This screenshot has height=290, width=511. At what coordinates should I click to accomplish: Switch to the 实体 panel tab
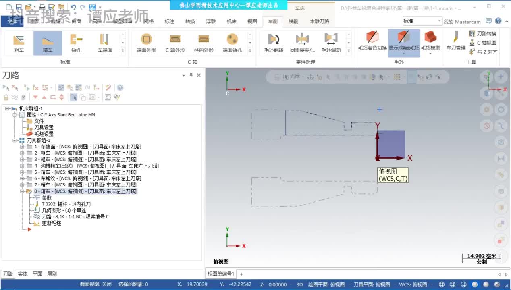click(23, 274)
